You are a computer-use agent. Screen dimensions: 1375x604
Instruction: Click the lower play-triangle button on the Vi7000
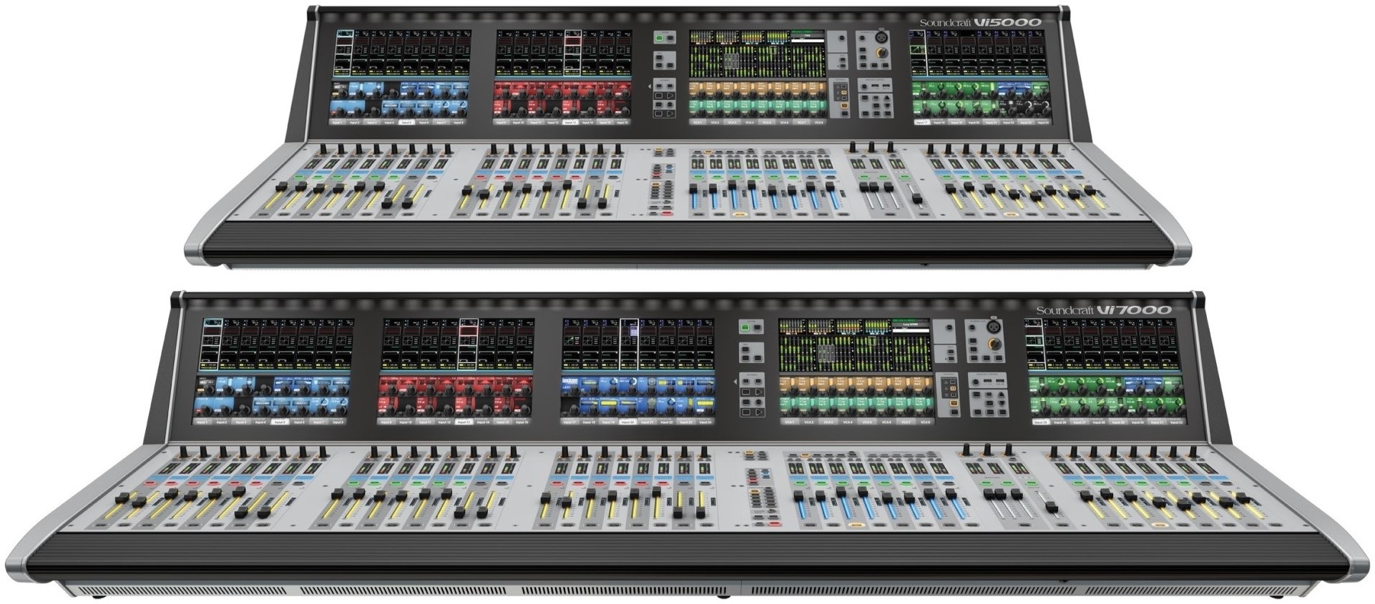pyautogui.click(x=758, y=412)
